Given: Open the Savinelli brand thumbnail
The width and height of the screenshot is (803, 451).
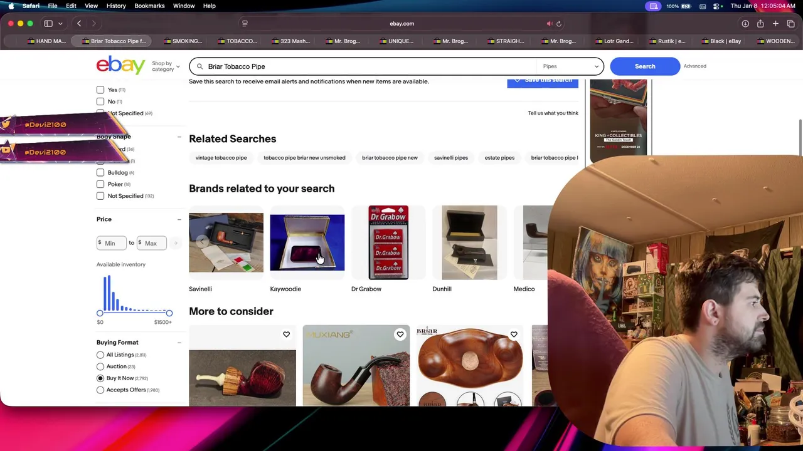Looking at the screenshot, I should pyautogui.click(x=226, y=242).
